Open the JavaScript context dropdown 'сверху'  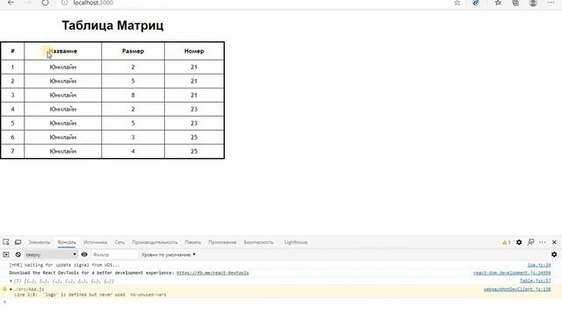click(x=51, y=255)
